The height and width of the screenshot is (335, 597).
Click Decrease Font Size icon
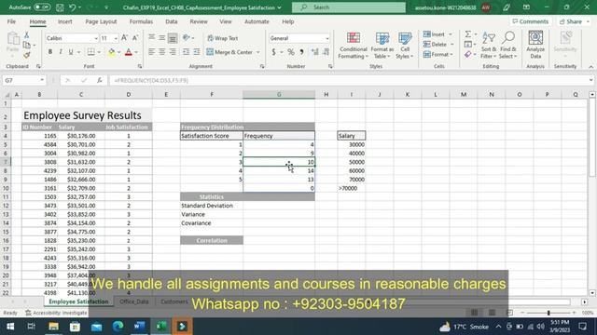click(134, 38)
